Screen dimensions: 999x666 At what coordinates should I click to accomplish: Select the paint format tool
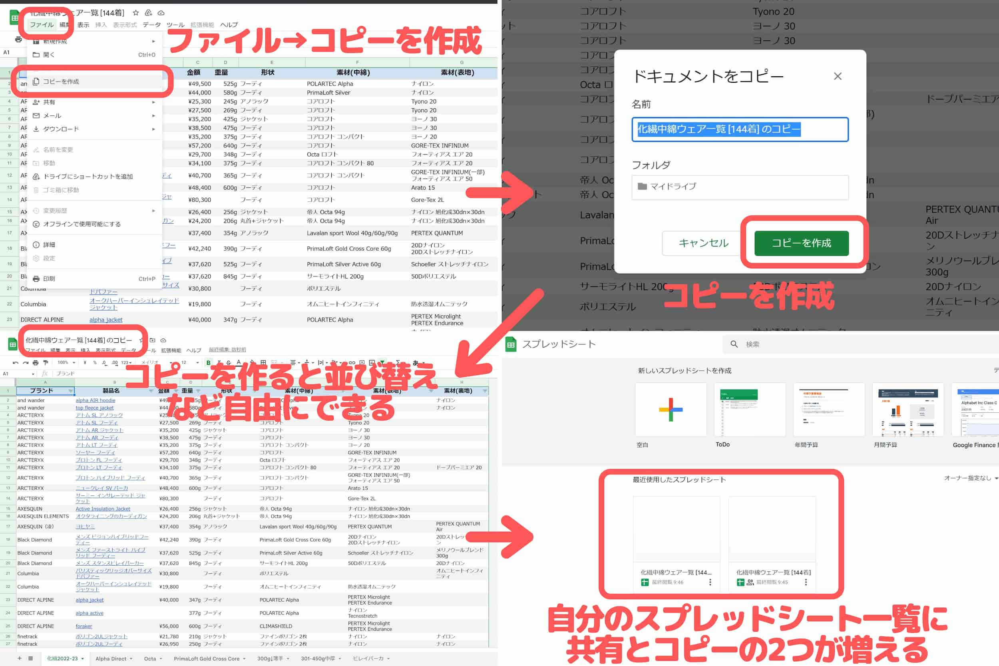click(46, 363)
